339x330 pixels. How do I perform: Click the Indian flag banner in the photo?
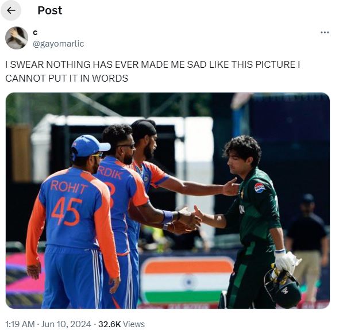pyautogui.click(x=188, y=280)
